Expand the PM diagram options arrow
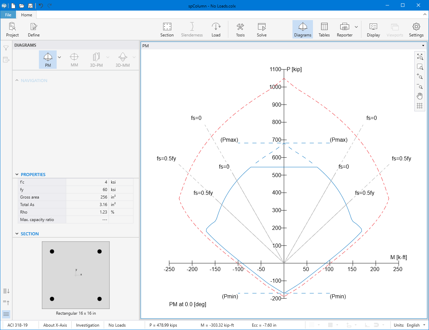The image size is (429, 330). [59, 57]
